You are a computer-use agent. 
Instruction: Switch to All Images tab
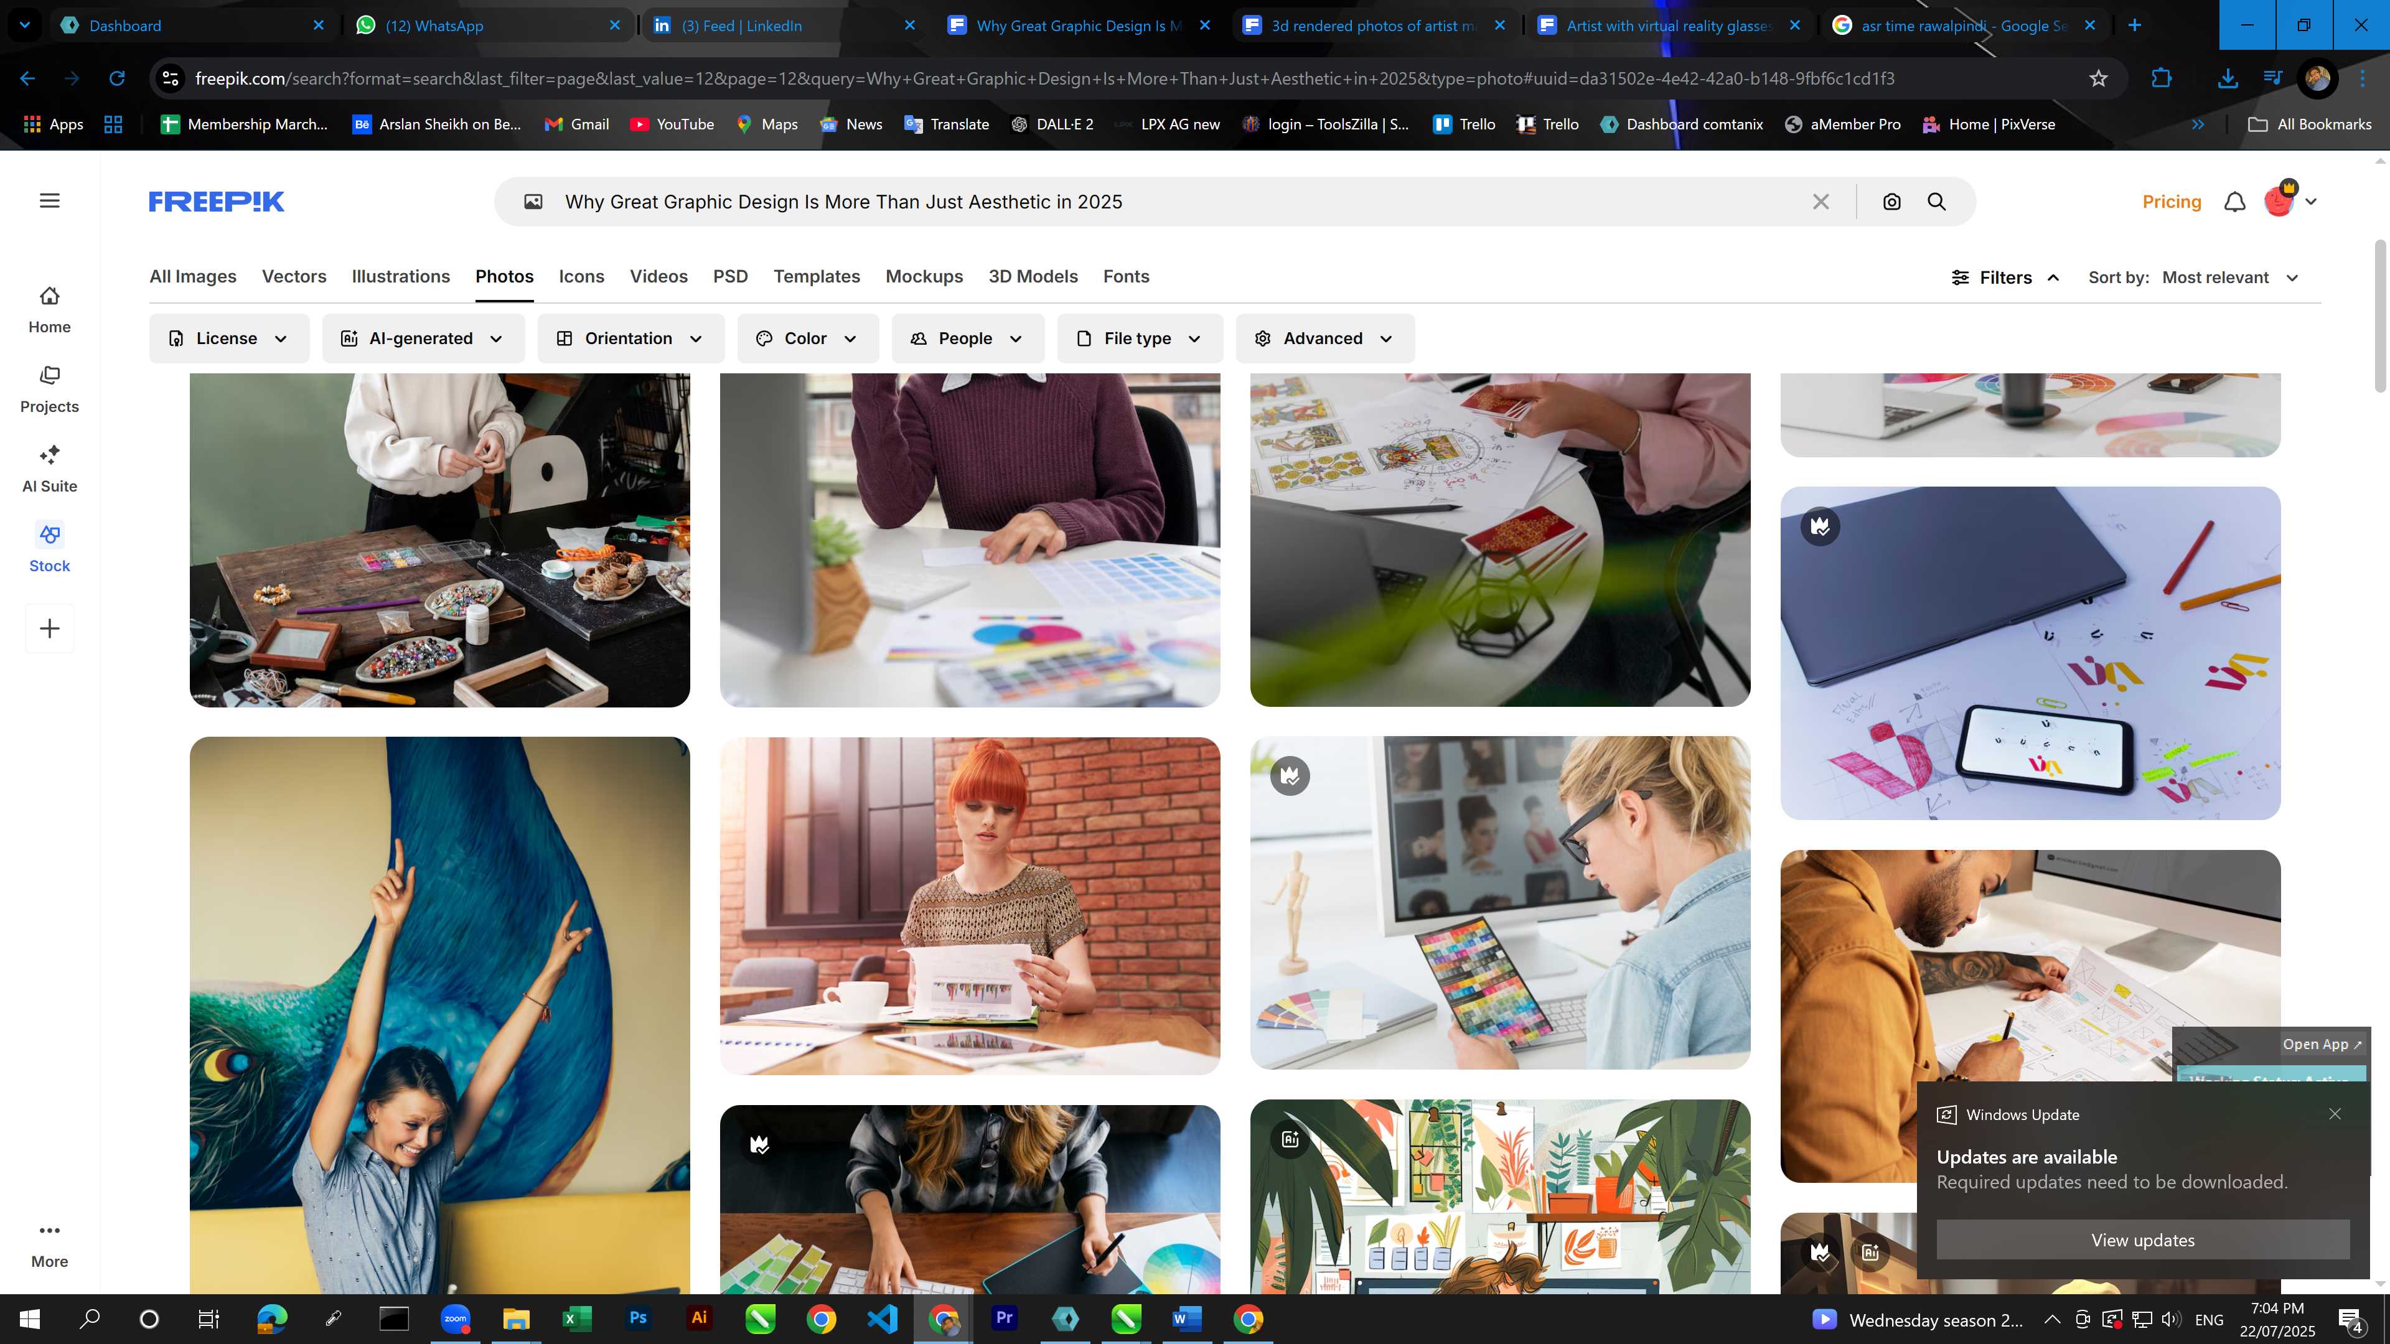[193, 276]
